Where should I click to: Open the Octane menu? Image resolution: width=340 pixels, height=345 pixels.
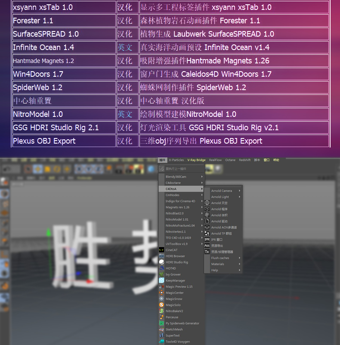230,160
